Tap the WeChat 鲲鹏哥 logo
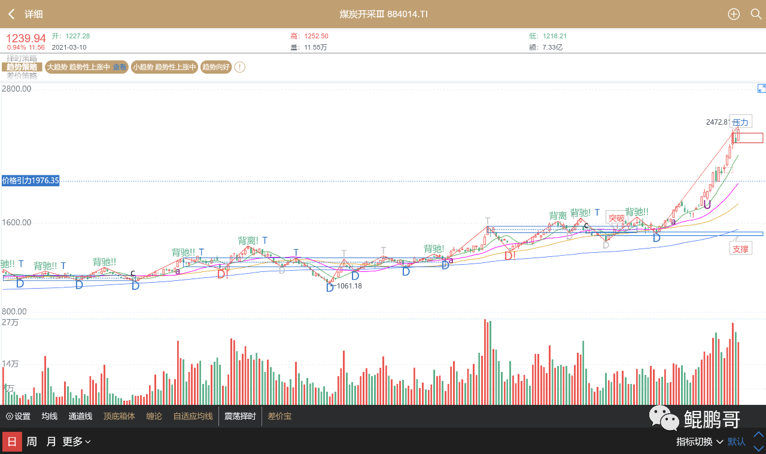 point(664,418)
